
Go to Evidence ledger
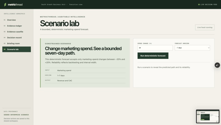click(16, 26)
